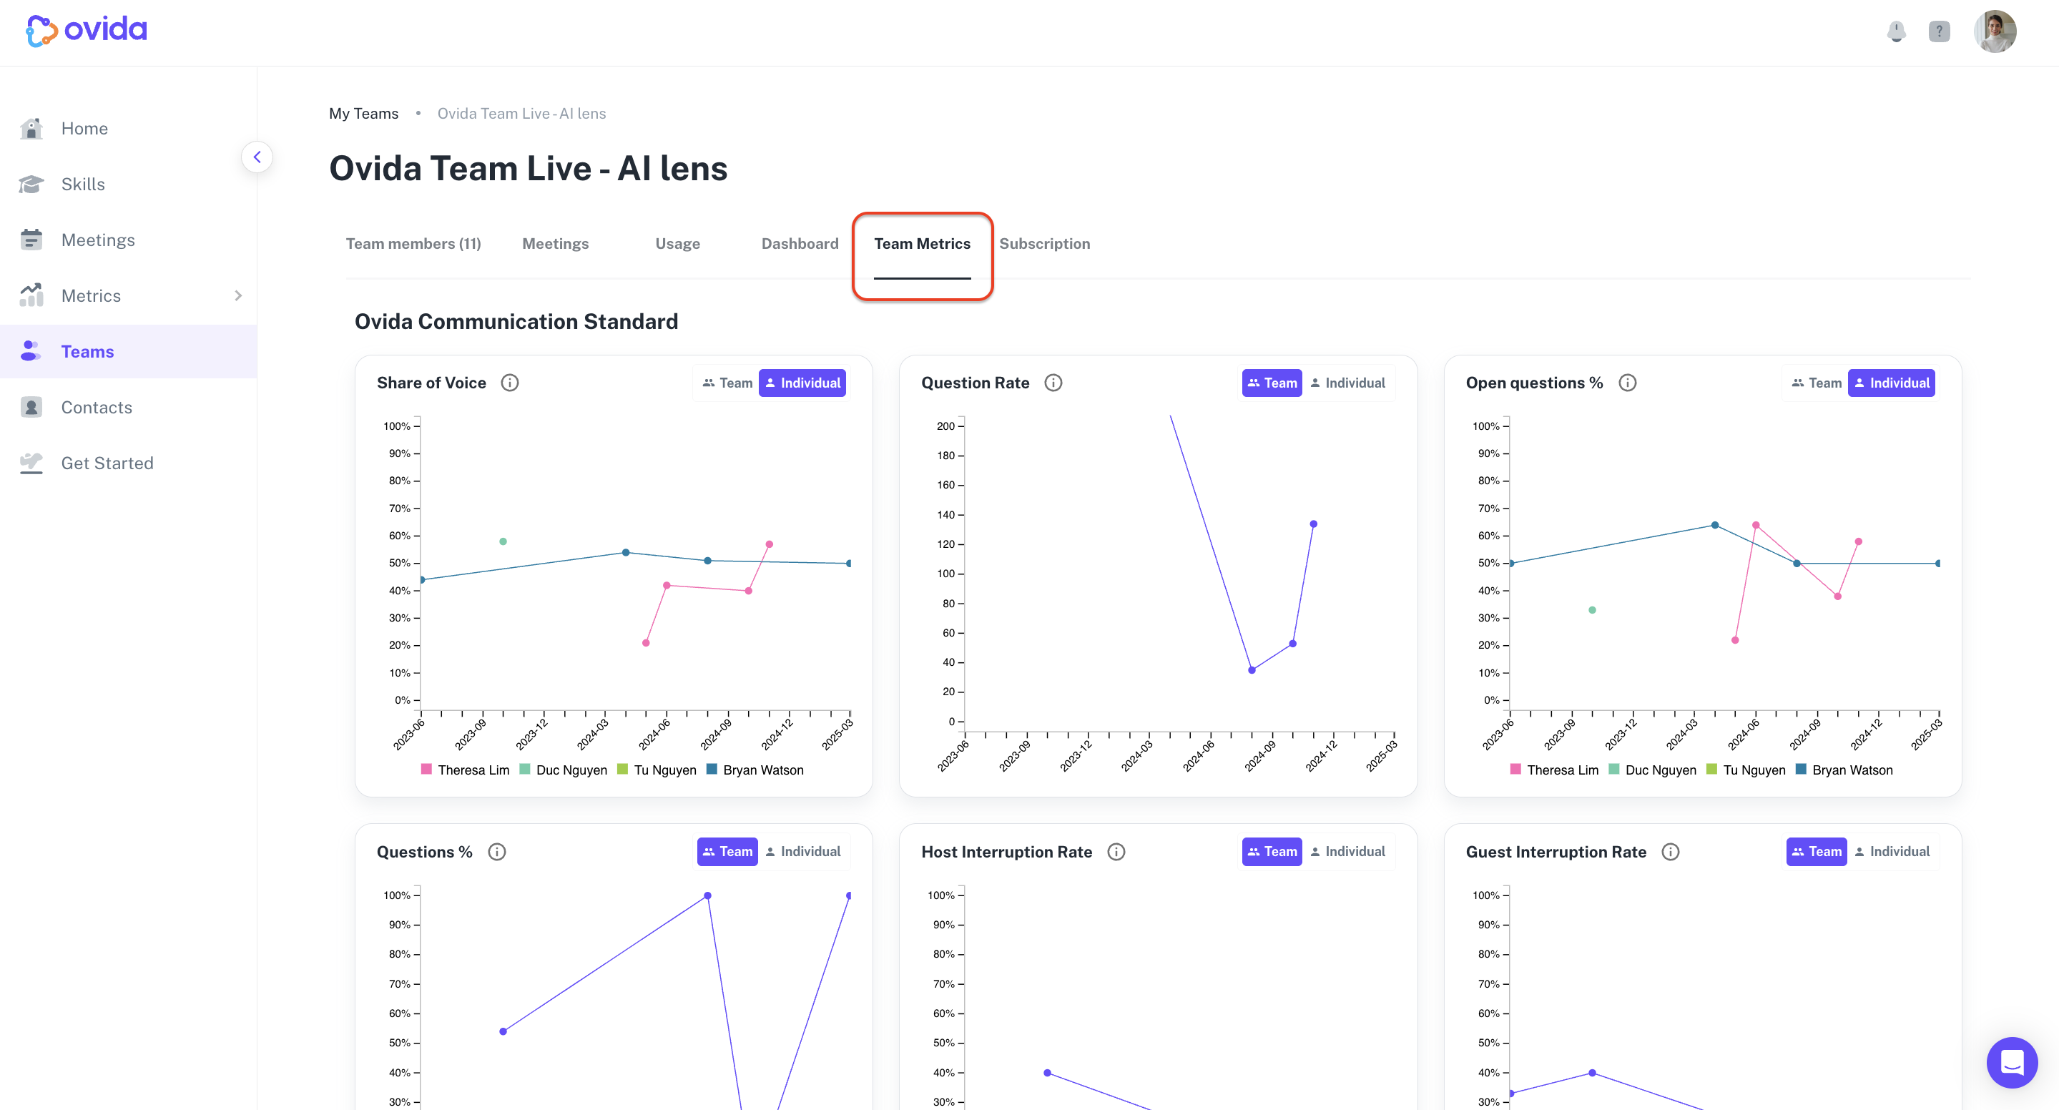Select the Team Metrics tab
The width and height of the screenshot is (2059, 1110).
tap(923, 244)
